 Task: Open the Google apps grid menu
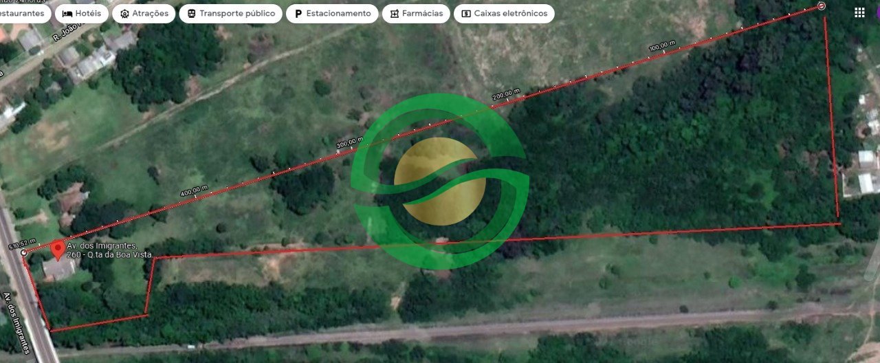859,12
